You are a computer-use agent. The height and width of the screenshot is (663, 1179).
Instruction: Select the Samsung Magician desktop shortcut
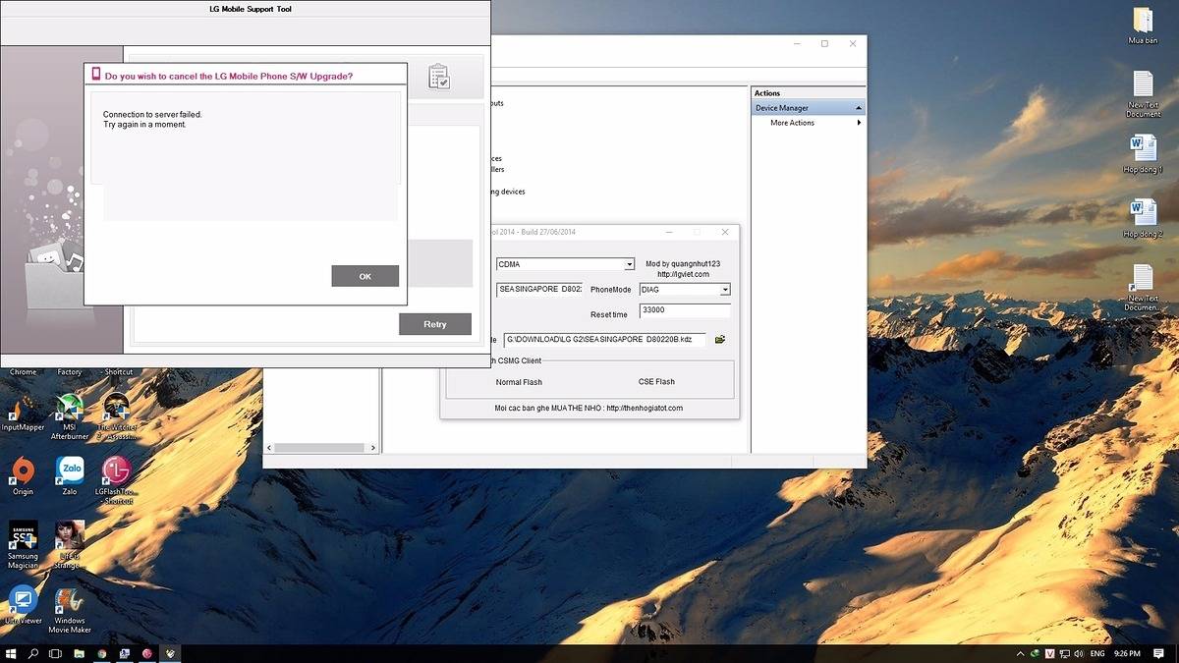(23, 545)
